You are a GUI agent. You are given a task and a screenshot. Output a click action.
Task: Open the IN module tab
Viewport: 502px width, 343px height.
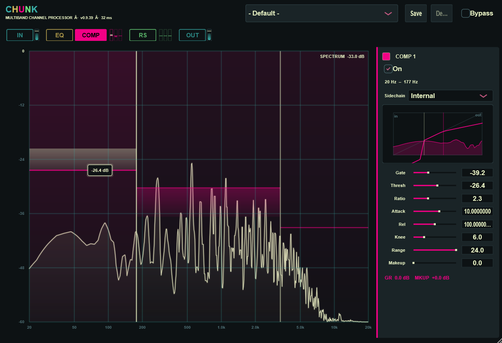(20, 35)
